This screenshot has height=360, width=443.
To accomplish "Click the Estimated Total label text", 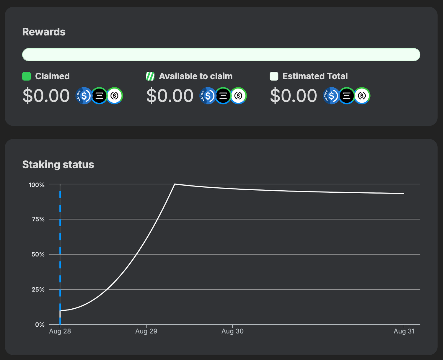I will (x=315, y=76).
